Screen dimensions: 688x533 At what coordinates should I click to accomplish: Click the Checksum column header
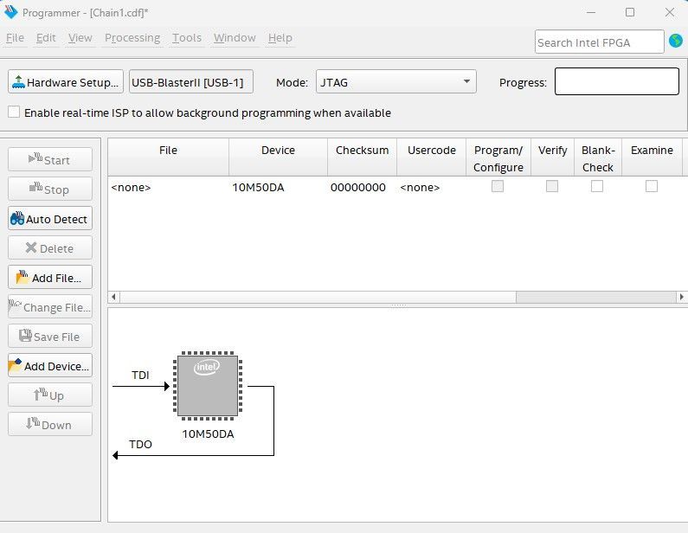(x=362, y=157)
